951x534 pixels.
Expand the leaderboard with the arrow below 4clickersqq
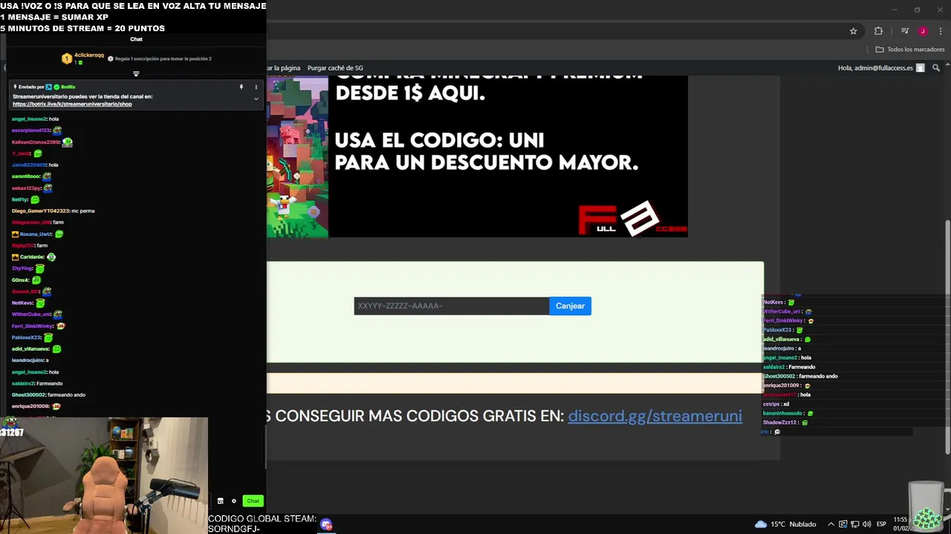coord(136,73)
